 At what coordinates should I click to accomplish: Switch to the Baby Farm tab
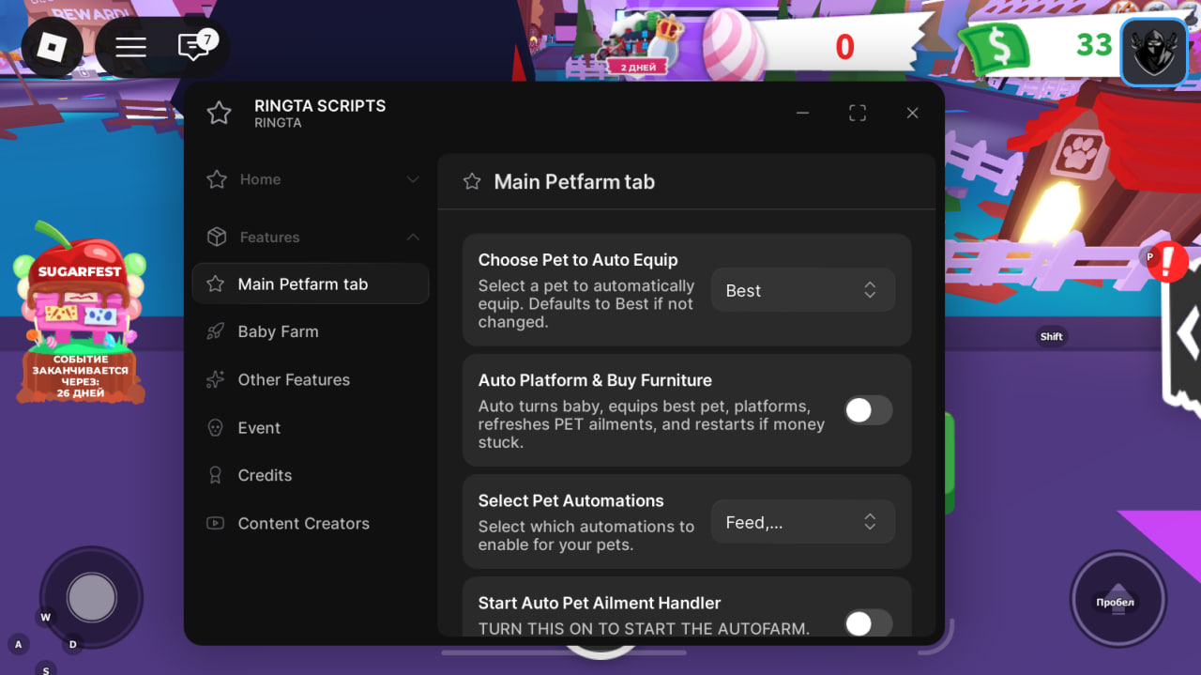[x=311, y=331]
